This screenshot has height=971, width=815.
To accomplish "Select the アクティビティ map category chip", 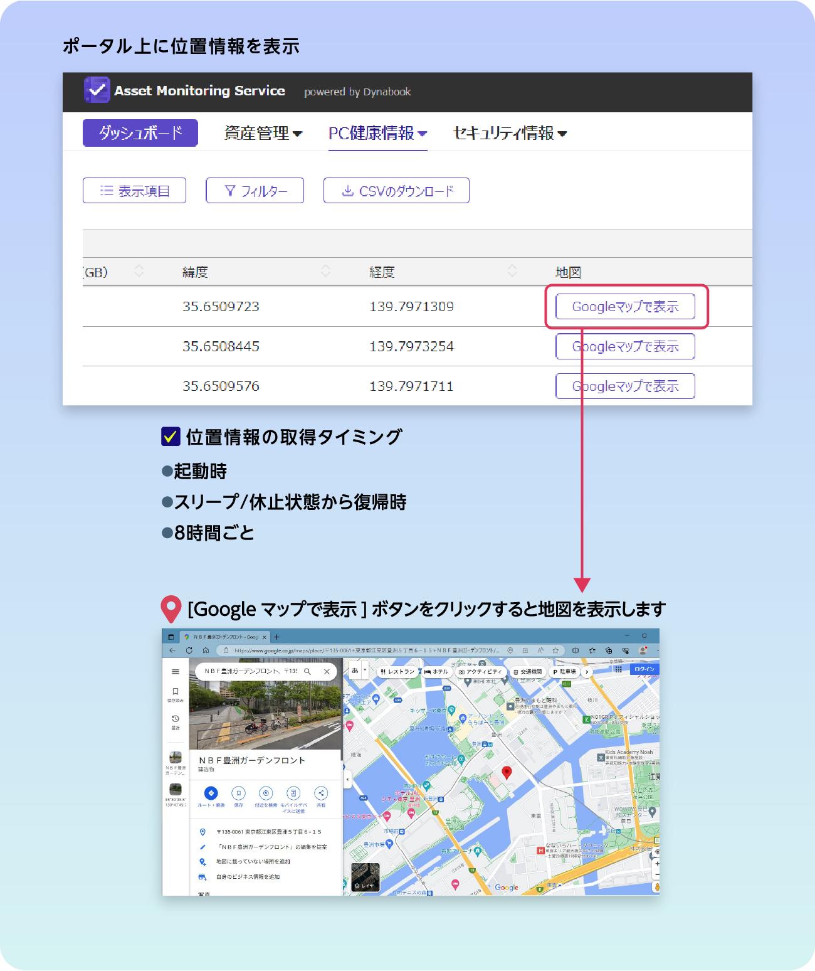I will point(480,672).
